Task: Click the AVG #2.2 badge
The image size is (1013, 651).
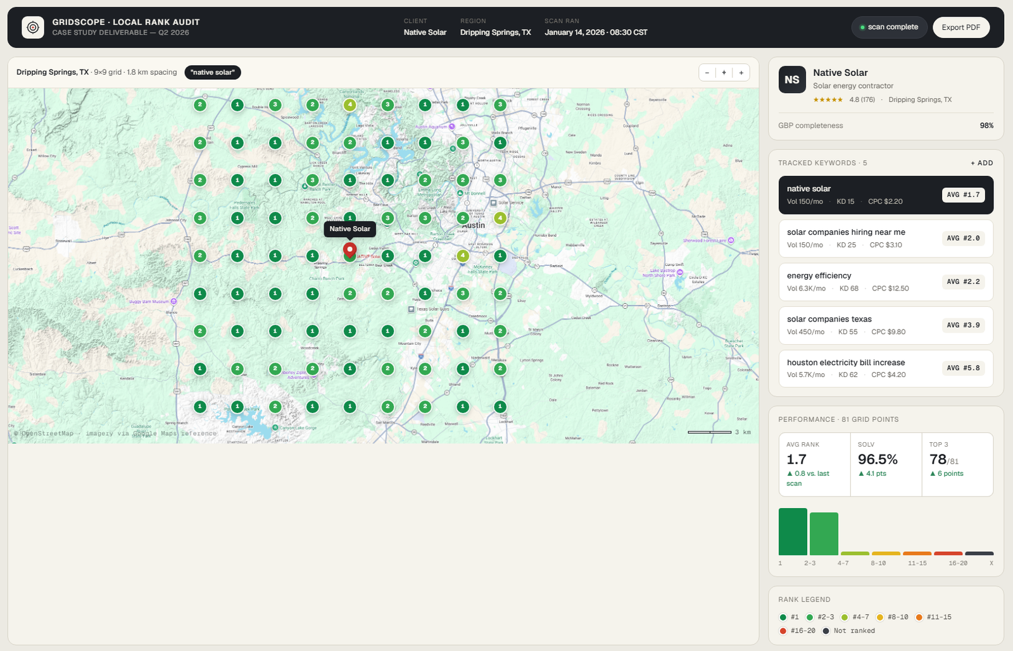Action: [963, 282]
